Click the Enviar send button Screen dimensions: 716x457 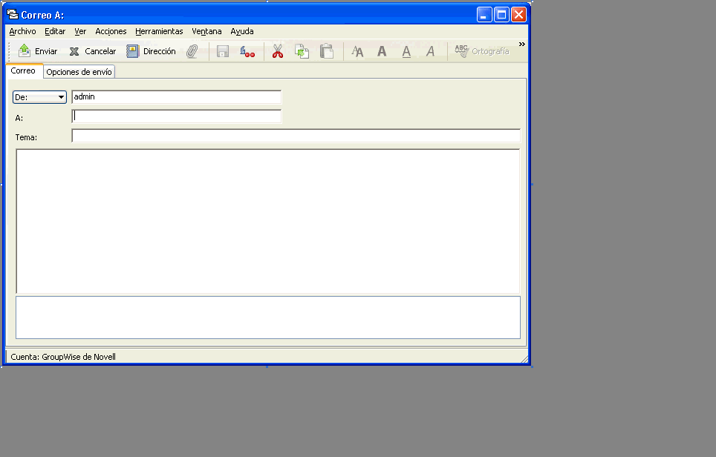38,51
